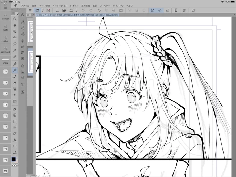Select the Zoom magnifier tool
236x177 pixels.
click(15, 19)
